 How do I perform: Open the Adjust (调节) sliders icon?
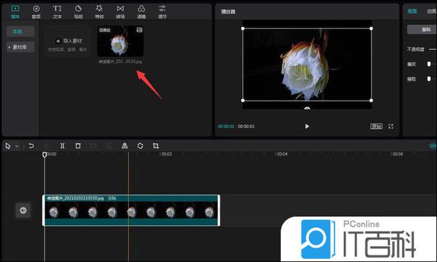[162, 12]
